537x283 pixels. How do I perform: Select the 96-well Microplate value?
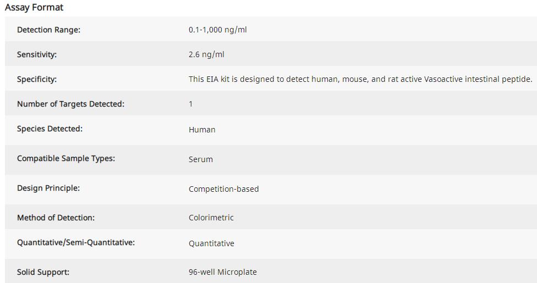tap(222, 272)
